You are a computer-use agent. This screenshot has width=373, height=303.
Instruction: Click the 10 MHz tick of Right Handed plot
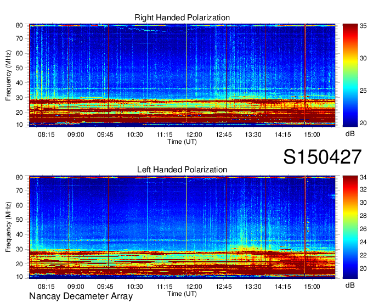click(x=19, y=125)
